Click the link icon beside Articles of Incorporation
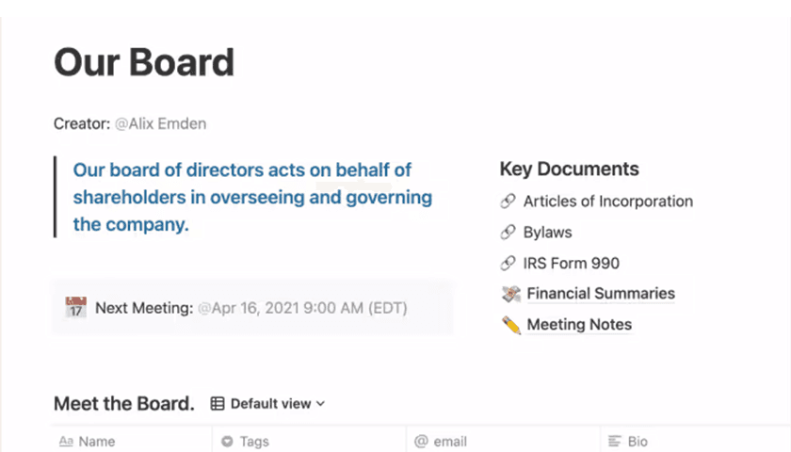The image size is (791, 452). (x=508, y=202)
